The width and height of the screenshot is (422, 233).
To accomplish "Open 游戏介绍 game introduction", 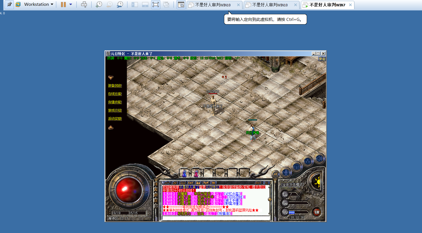I will pyautogui.click(x=115, y=111).
